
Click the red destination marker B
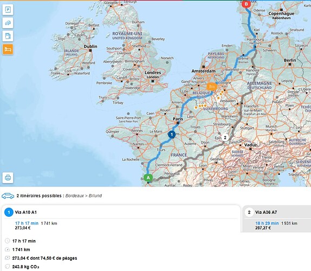click(246, 4)
